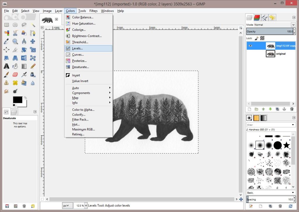
Task: Toggle lock alpha channel checkerboard icon
Action: (263, 38)
